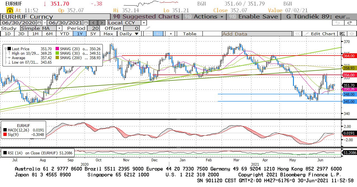
Task: Click the red down arrow price indicator
Action: tap(45, 4)
